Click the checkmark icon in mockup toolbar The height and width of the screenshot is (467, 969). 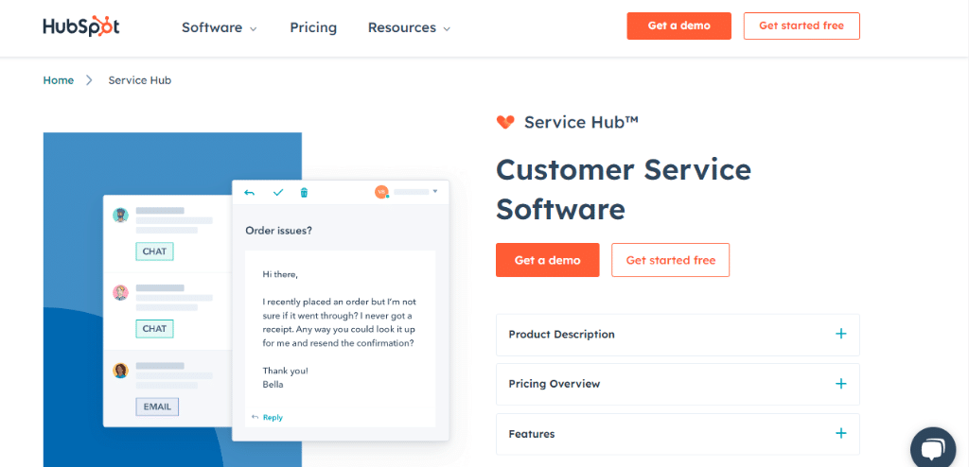[x=278, y=193]
